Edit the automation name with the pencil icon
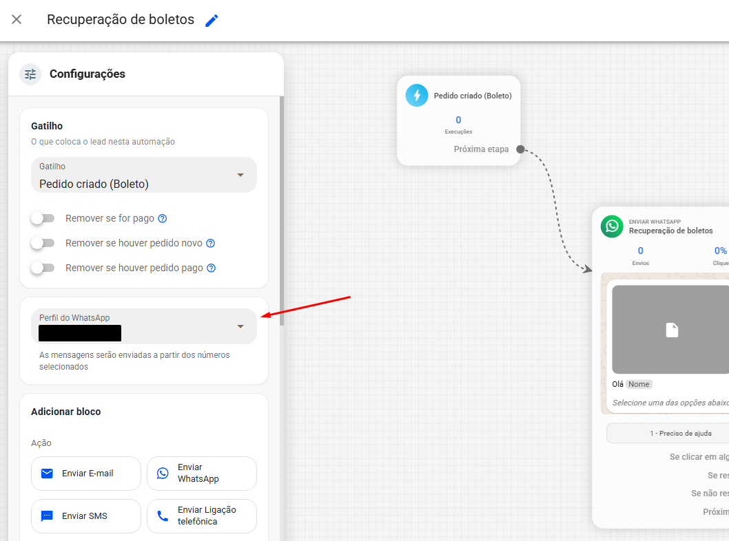Screen dimensions: 729x541 [212, 21]
